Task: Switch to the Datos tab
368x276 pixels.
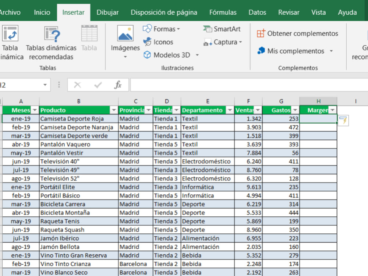Action: pos(257,12)
